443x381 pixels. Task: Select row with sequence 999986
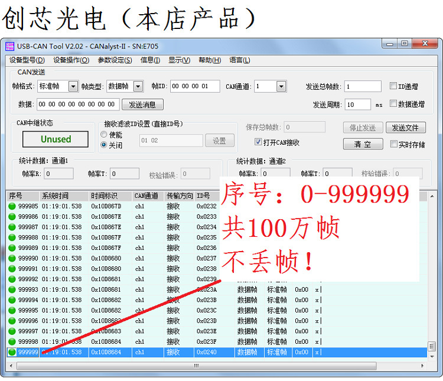pyautogui.click(x=217, y=217)
